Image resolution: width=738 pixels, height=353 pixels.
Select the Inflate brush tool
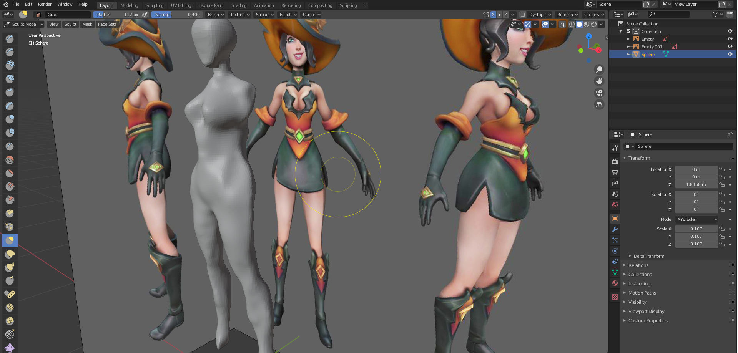point(10,119)
